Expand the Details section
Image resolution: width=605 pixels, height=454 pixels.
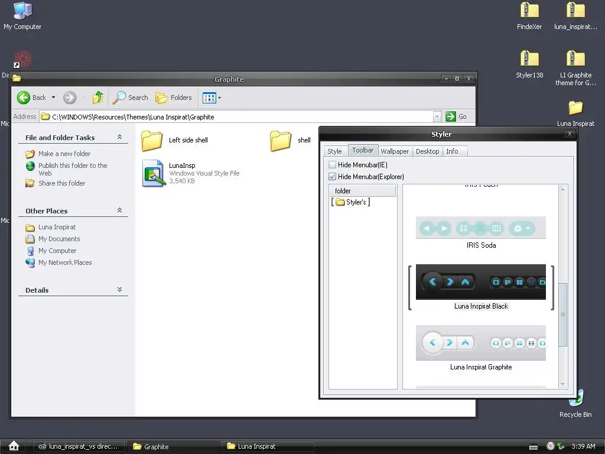(x=119, y=290)
